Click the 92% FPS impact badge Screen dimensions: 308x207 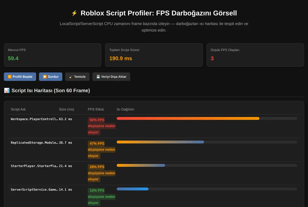pyautogui.click(x=101, y=126)
